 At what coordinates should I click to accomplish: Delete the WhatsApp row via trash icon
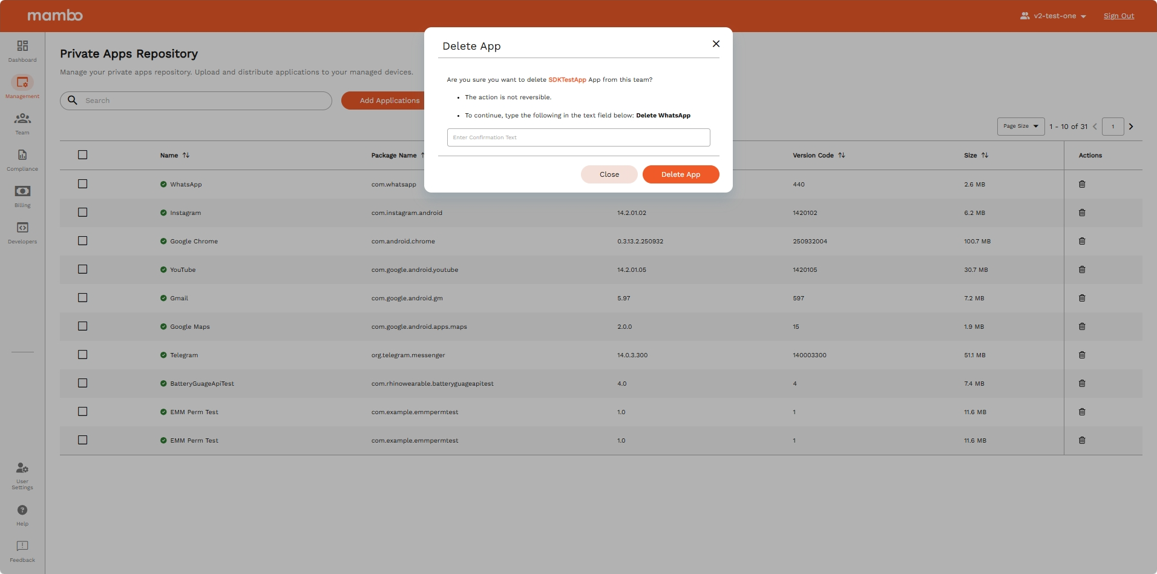click(x=1082, y=184)
